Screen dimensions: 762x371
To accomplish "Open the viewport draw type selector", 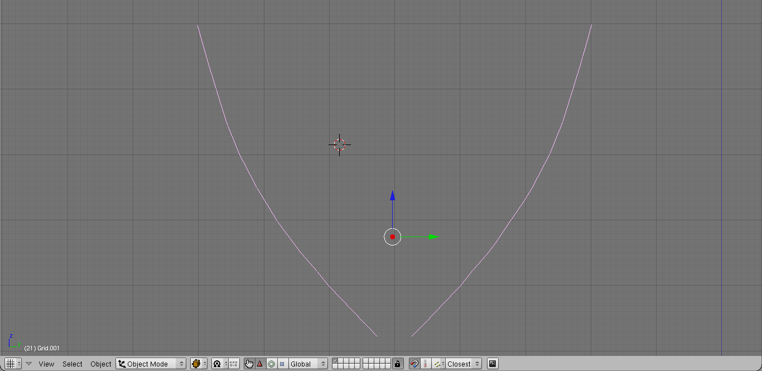I will (x=198, y=364).
